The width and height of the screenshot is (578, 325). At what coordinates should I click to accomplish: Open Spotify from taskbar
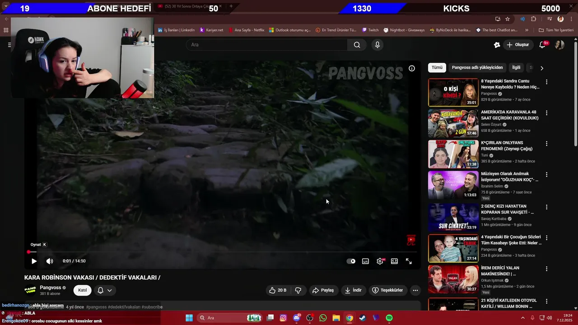[x=389, y=318]
